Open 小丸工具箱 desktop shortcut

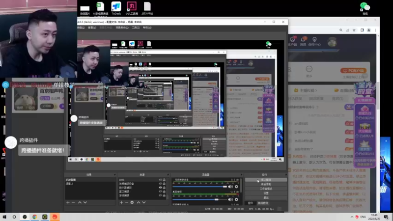[132, 8]
